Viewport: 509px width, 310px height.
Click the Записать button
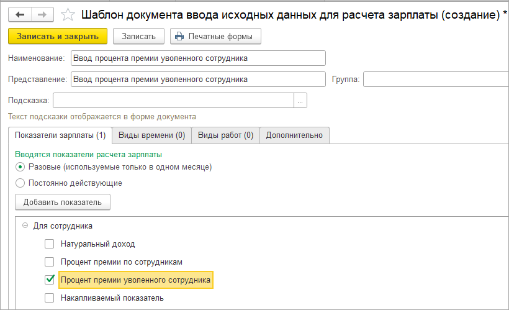pyautogui.click(x=138, y=36)
